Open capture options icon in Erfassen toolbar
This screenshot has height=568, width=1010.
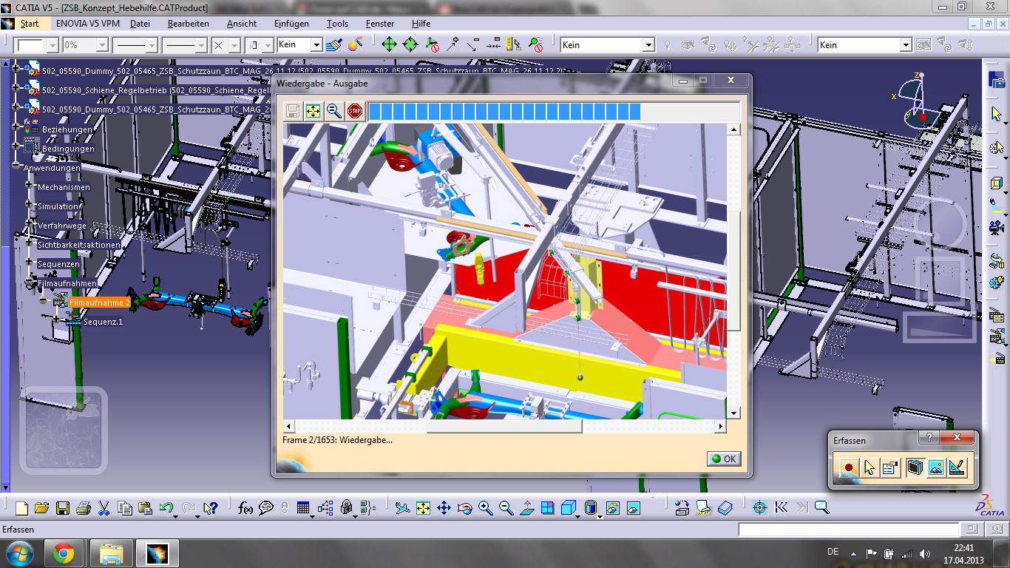(x=890, y=467)
